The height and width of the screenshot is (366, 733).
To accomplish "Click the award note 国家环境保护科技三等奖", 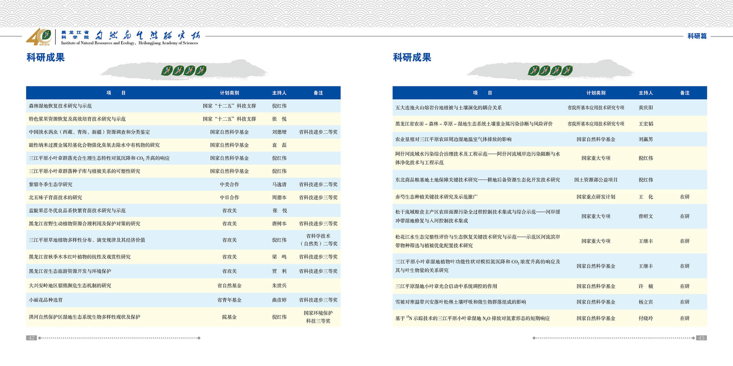I will pyautogui.click(x=318, y=317).
